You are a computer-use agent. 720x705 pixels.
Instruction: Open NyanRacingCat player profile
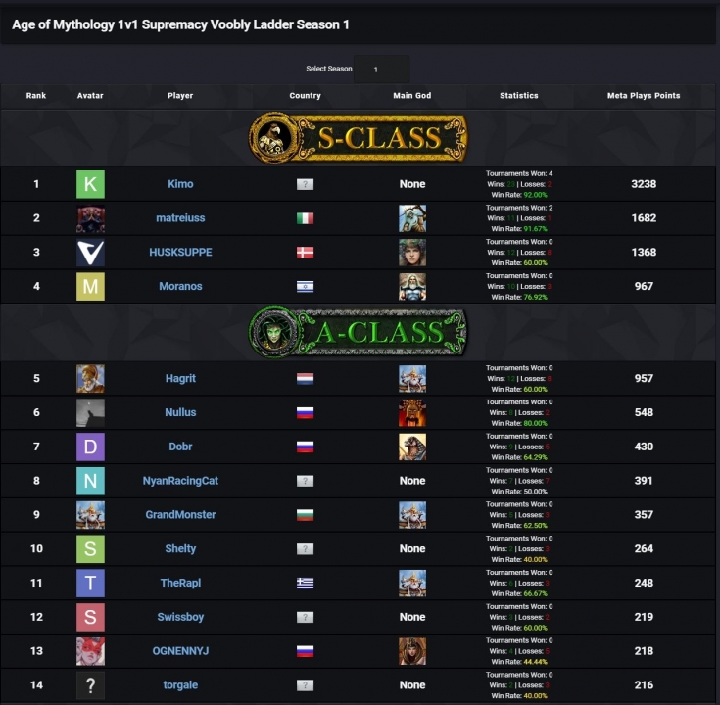[x=180, y=481]
